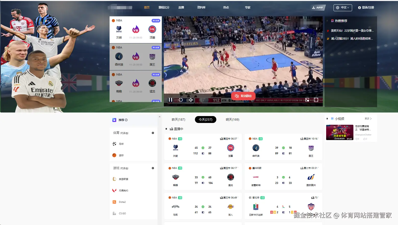Open the 热点 nav tab

click(x=226, y=7)
